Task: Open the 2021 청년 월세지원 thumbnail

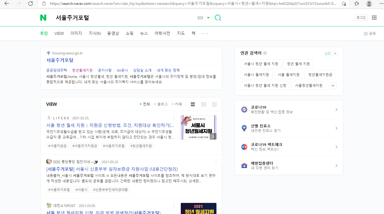Action: pos(199,208)
